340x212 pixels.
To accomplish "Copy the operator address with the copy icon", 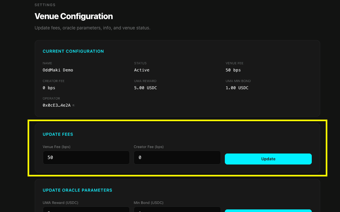I will point(74,105).
